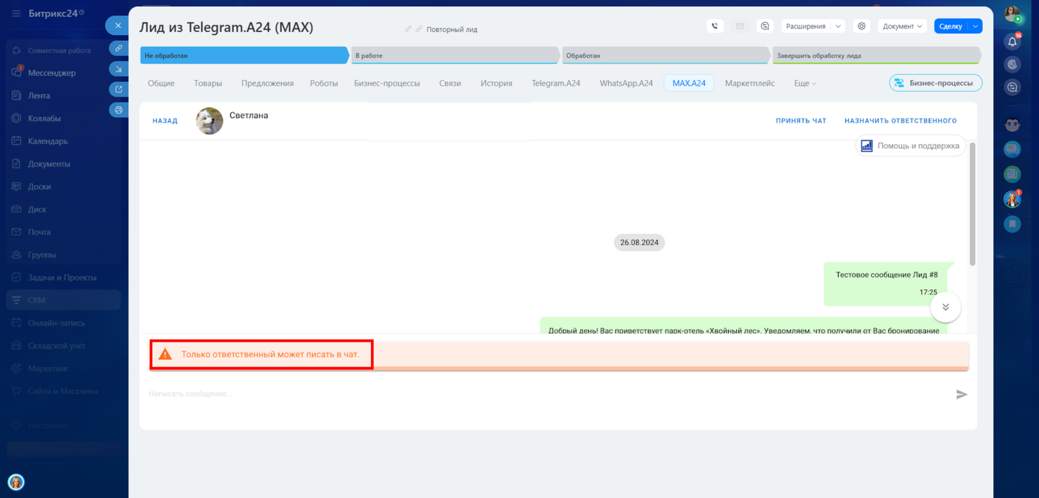This screenshot has height=498, width=1039.
Task: Select the MAX.A24 tab
Action: tap(689, 83)
